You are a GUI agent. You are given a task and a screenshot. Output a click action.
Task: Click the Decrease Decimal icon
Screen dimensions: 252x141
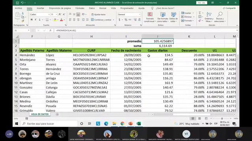click(139, 20)
